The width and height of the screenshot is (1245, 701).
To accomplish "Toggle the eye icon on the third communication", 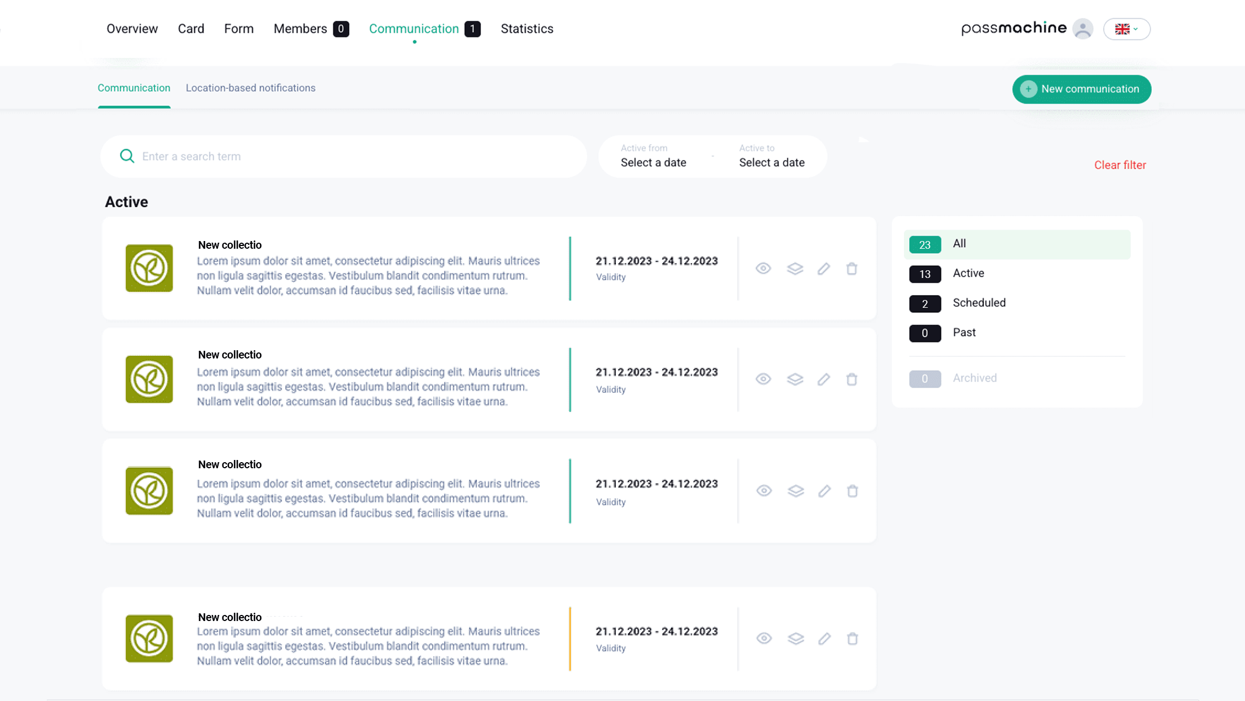I will [764, 491].
